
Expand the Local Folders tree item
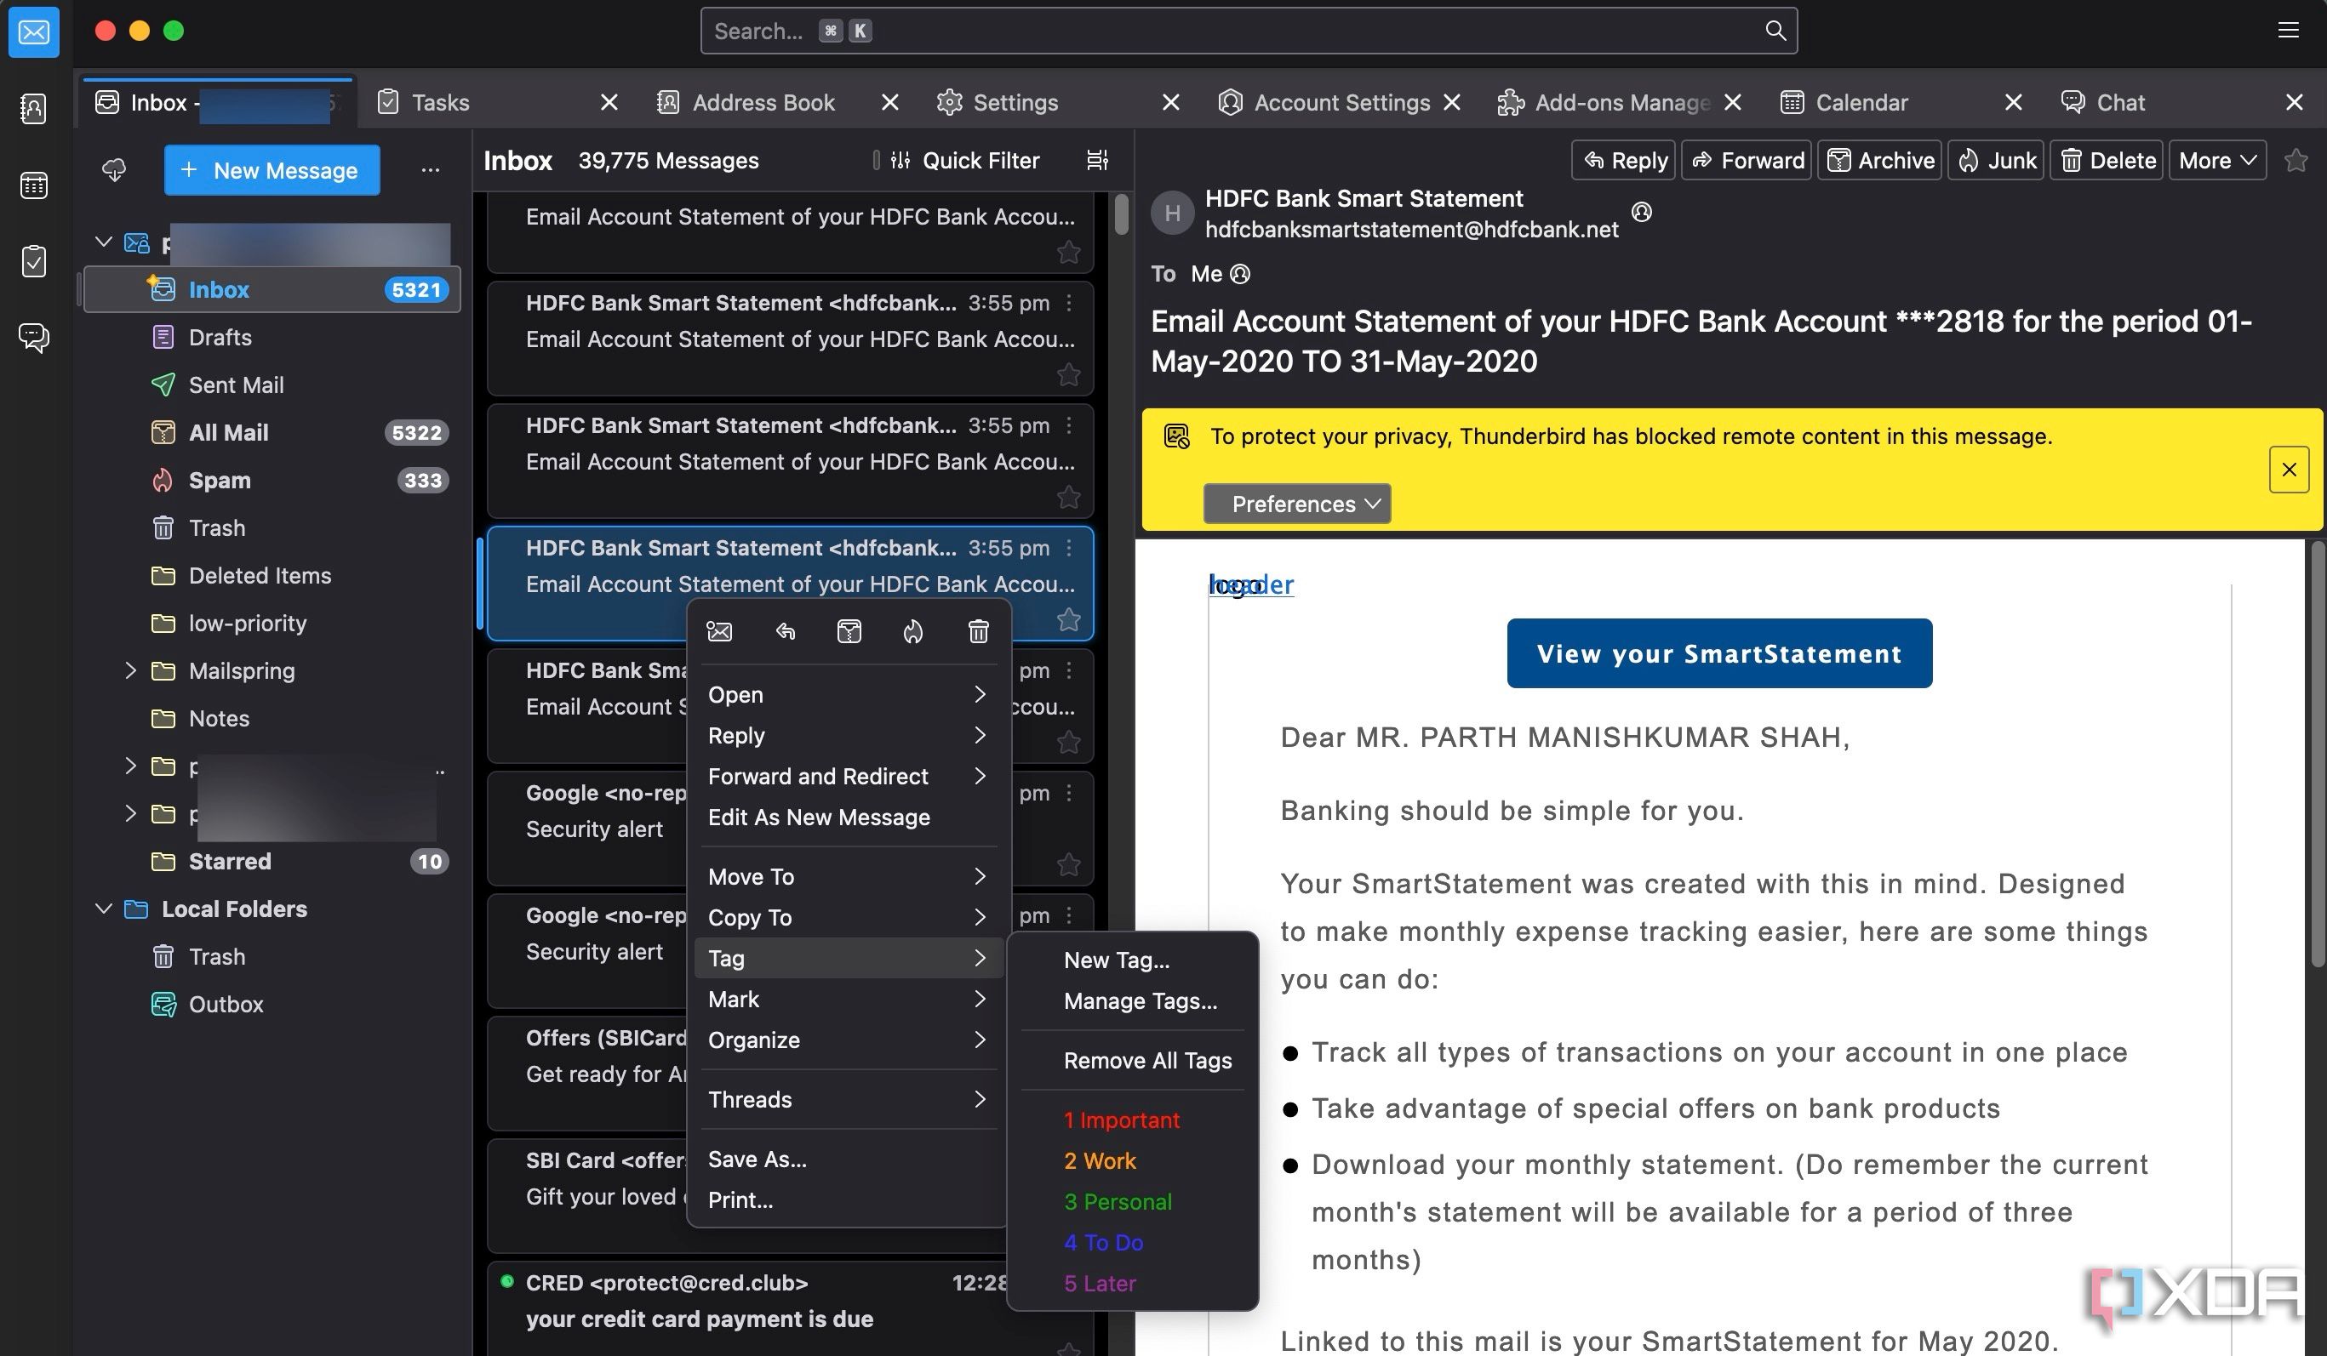pos(102,909)
